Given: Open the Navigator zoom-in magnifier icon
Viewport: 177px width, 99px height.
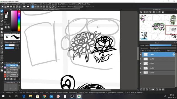Looking at the screenshot, I should point(144,12).
